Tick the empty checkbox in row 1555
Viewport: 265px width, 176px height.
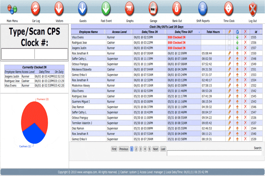coord(229,37)
